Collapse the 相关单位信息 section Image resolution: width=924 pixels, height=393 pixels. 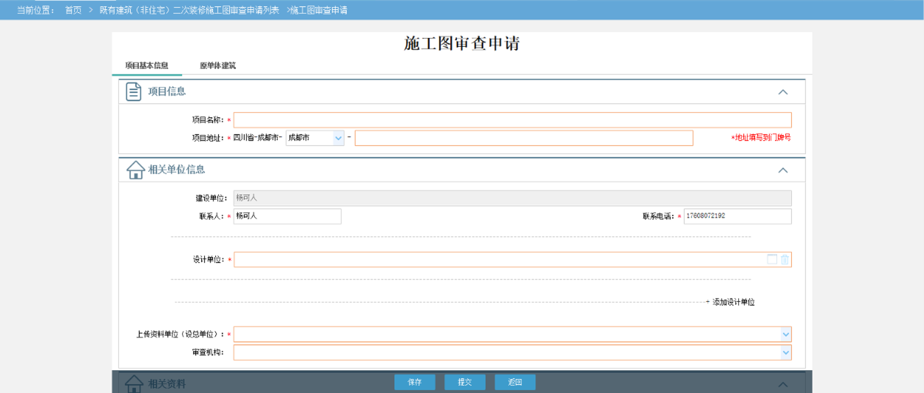(x=783, y=170)
